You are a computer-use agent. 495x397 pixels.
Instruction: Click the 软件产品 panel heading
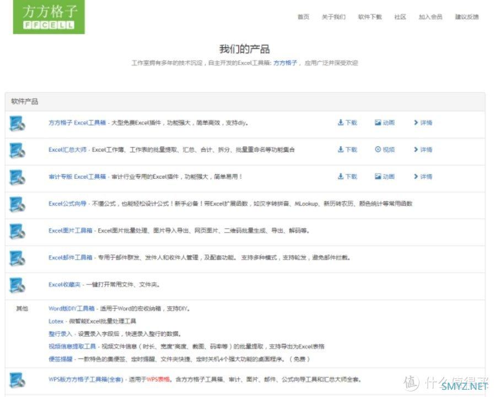(25, 101)
